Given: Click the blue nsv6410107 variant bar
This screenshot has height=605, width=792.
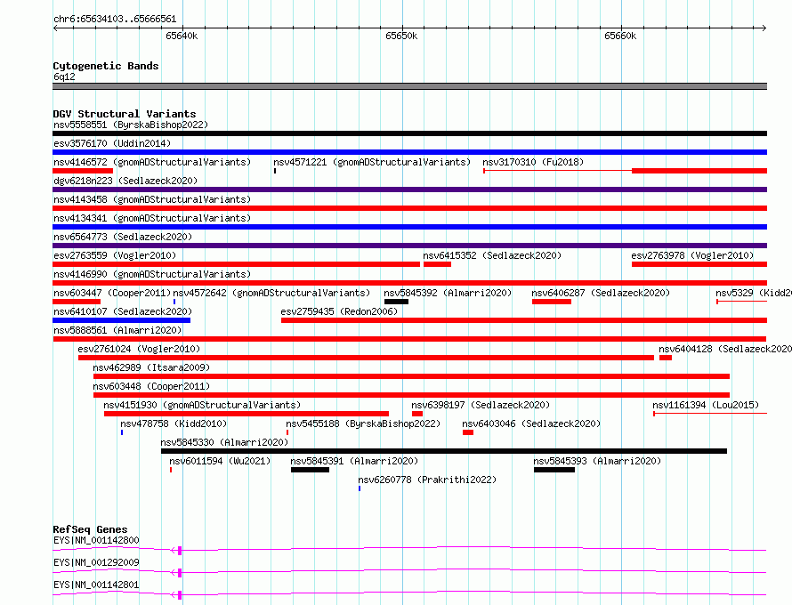Looking at the screenshot, I should click(x=121, y=320).
